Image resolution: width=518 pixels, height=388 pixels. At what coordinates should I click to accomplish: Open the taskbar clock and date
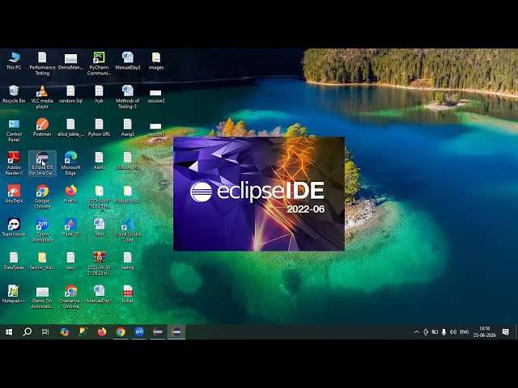tap(484, 332)
